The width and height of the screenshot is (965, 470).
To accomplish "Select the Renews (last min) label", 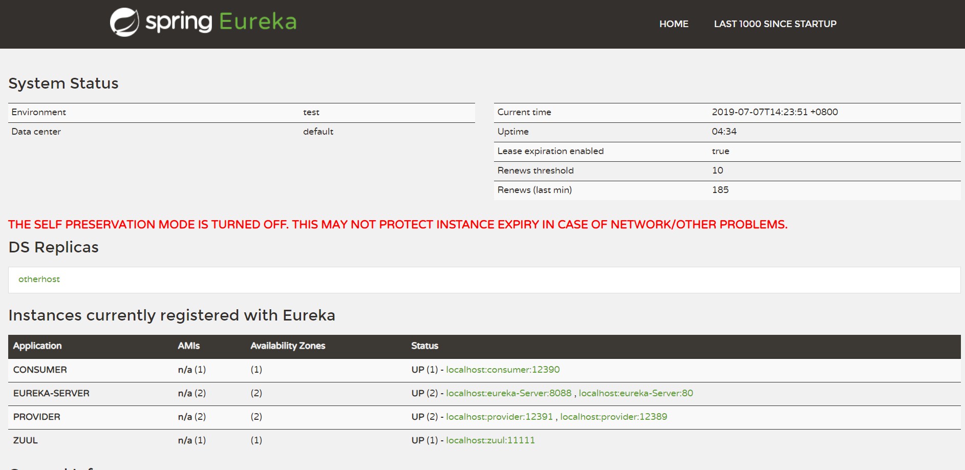I will (535, 190).
